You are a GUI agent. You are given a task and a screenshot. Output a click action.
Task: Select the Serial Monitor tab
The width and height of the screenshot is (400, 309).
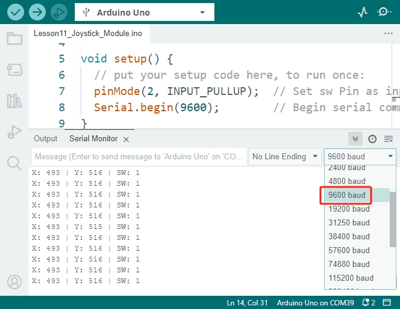pyautogui.click(x=93, y=139)
